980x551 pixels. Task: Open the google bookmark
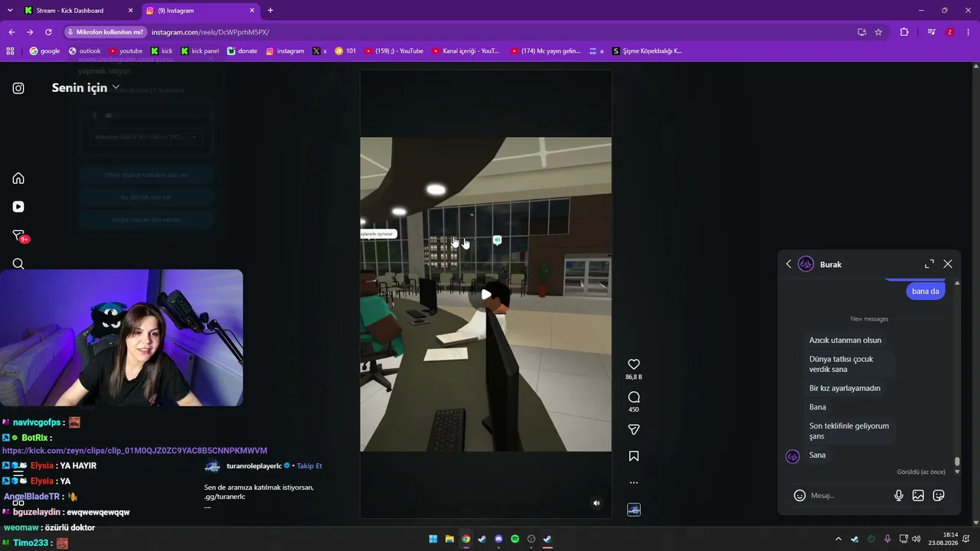click(x=44, y=51)
